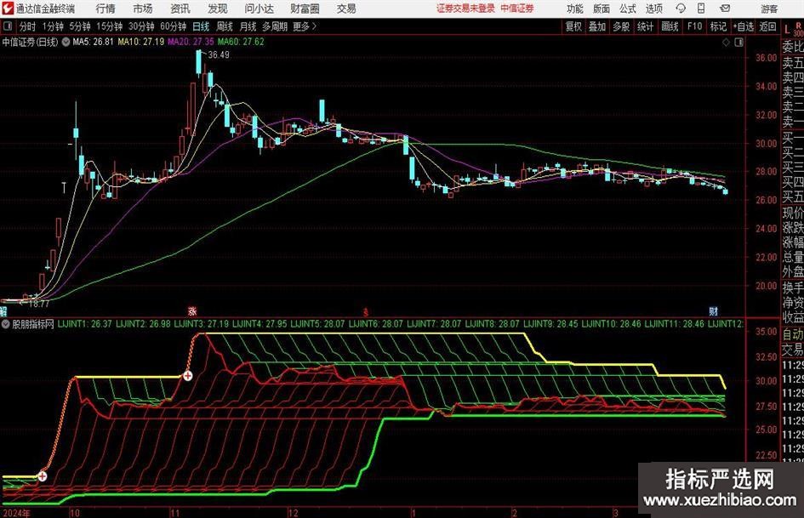Open the 行情 menu
The height and width of the screenshot is (518, 804).
[105, 9]
